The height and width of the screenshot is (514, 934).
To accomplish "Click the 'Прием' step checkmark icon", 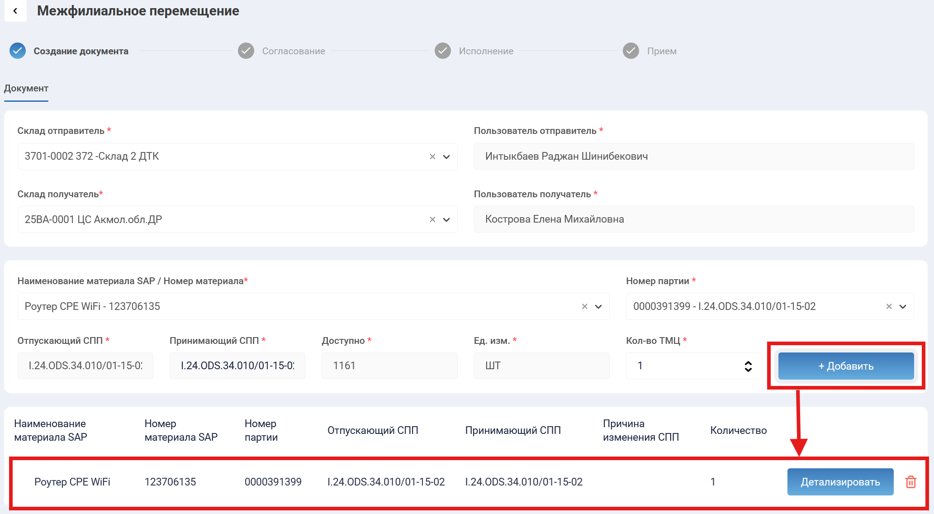I will (631, 51).
